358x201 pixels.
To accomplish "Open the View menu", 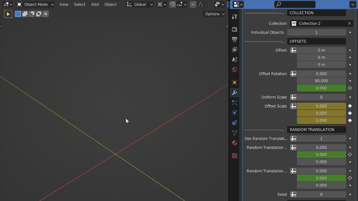I will [x=64, y=4].
